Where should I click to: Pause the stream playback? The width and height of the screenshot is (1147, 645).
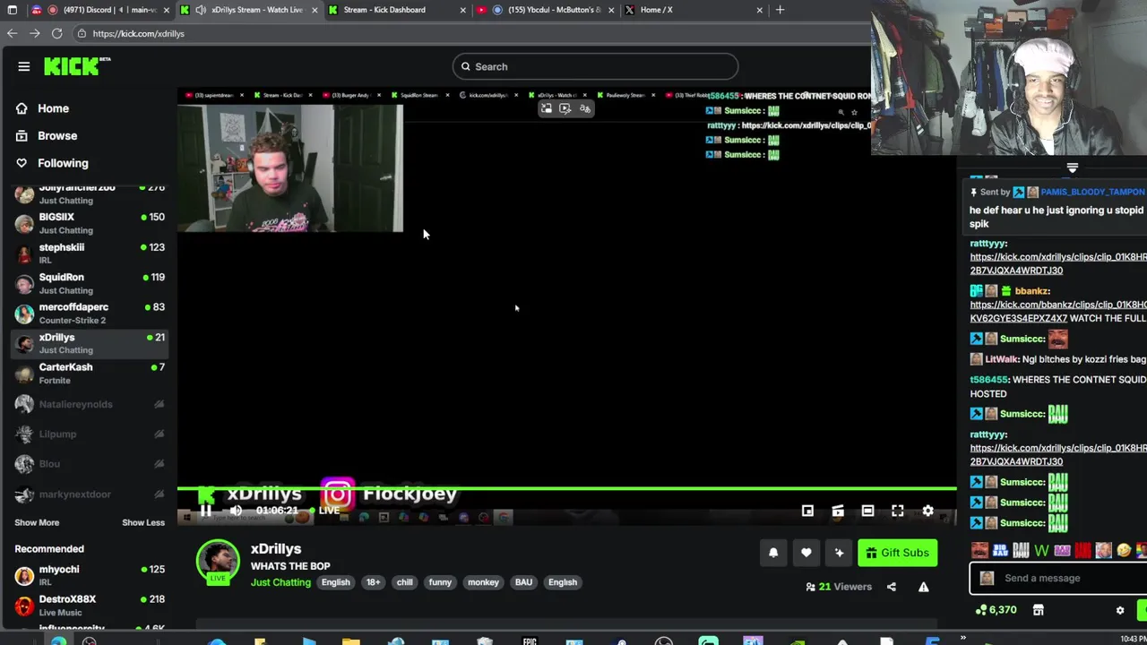(206, 511)
